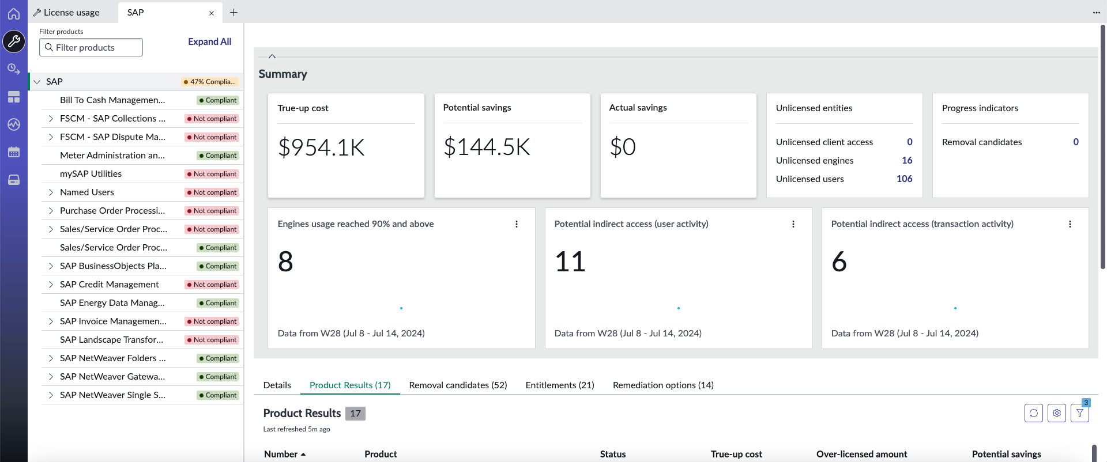Viewport: 1107px width, 462px height.
Task: Refresh the Product Results list
Action: 1034,413
